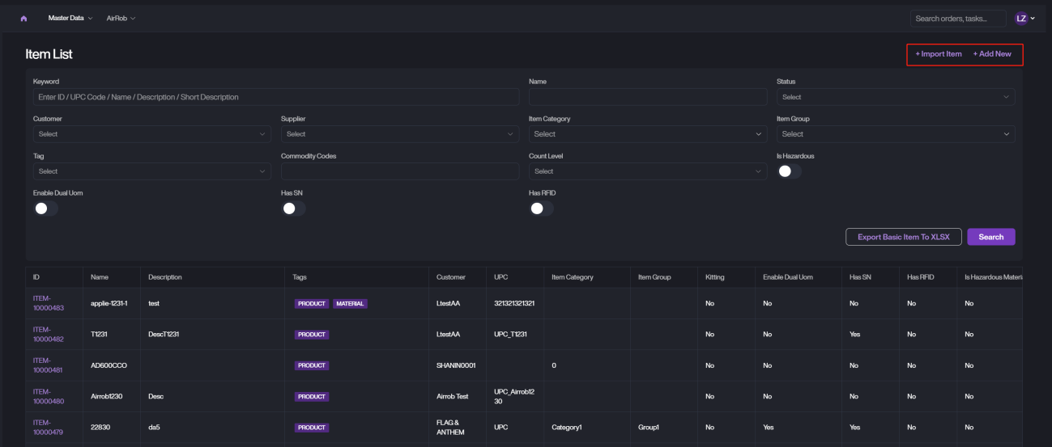Expand the Tag filter dropdown
1052x447 pixels.
point(151,171)
